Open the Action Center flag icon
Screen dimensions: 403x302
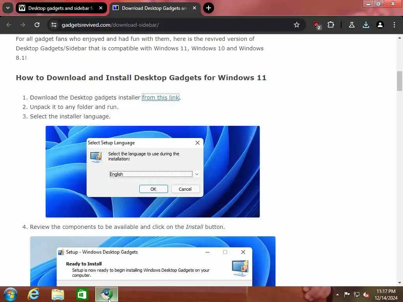[347, 294]
